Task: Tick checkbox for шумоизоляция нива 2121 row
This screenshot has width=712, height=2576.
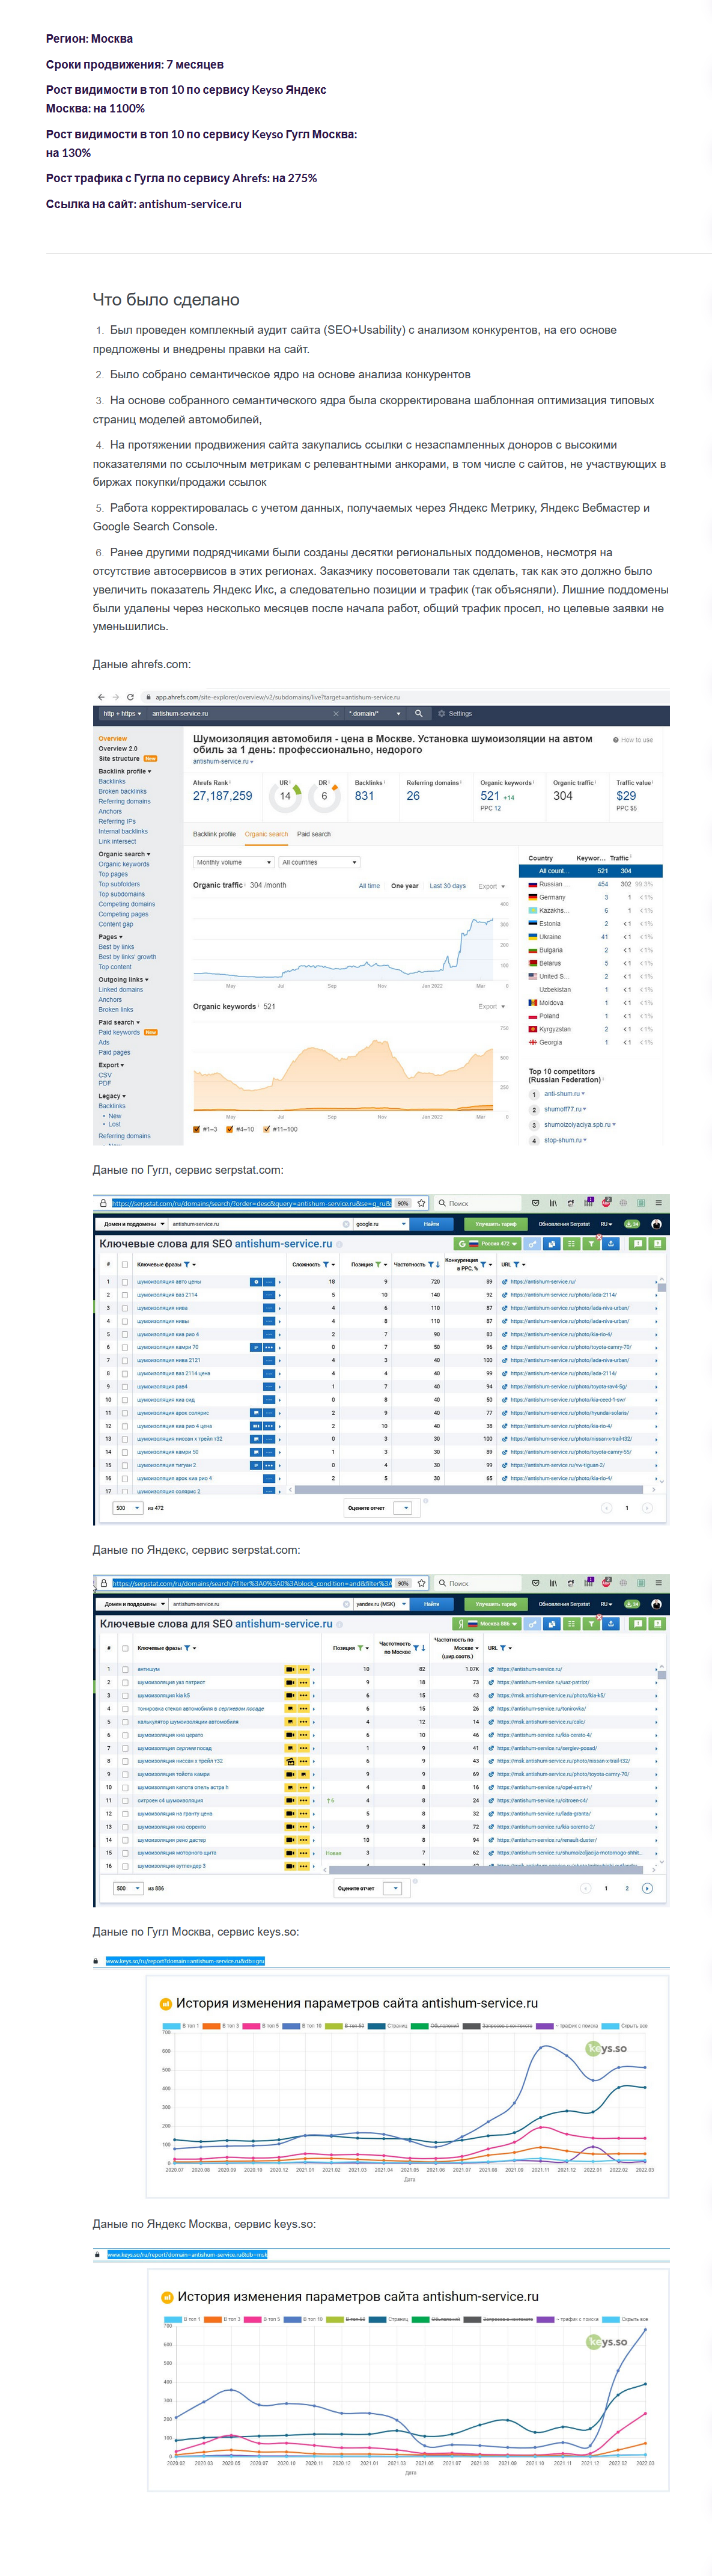Action: pyautogui.click(x=125, y=1360)
